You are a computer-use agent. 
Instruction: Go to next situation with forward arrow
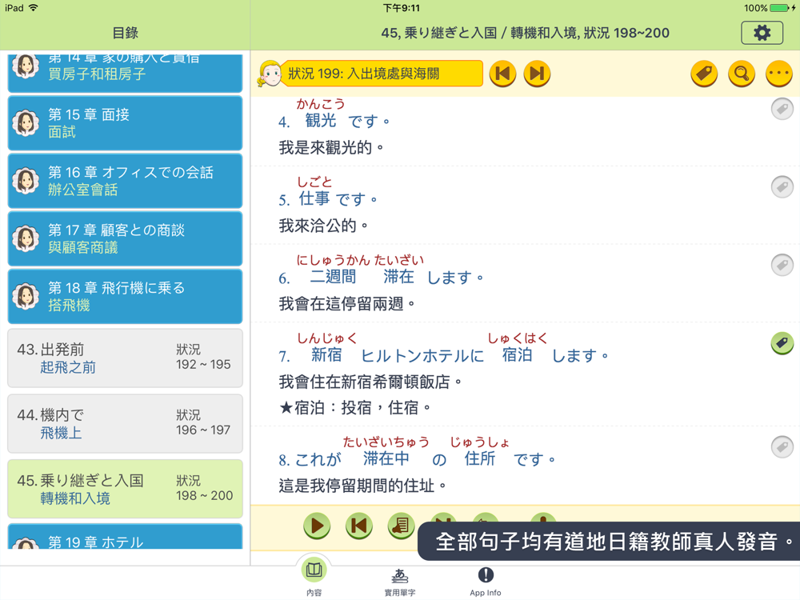537,74
